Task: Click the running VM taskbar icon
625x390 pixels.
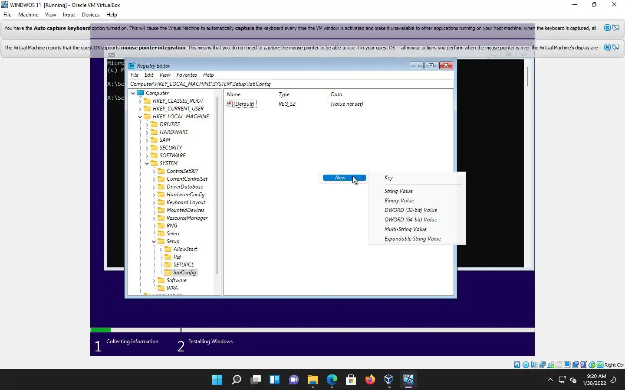Action: 408,380
